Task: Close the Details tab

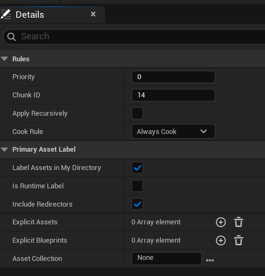Action: (x=93, y=14)
